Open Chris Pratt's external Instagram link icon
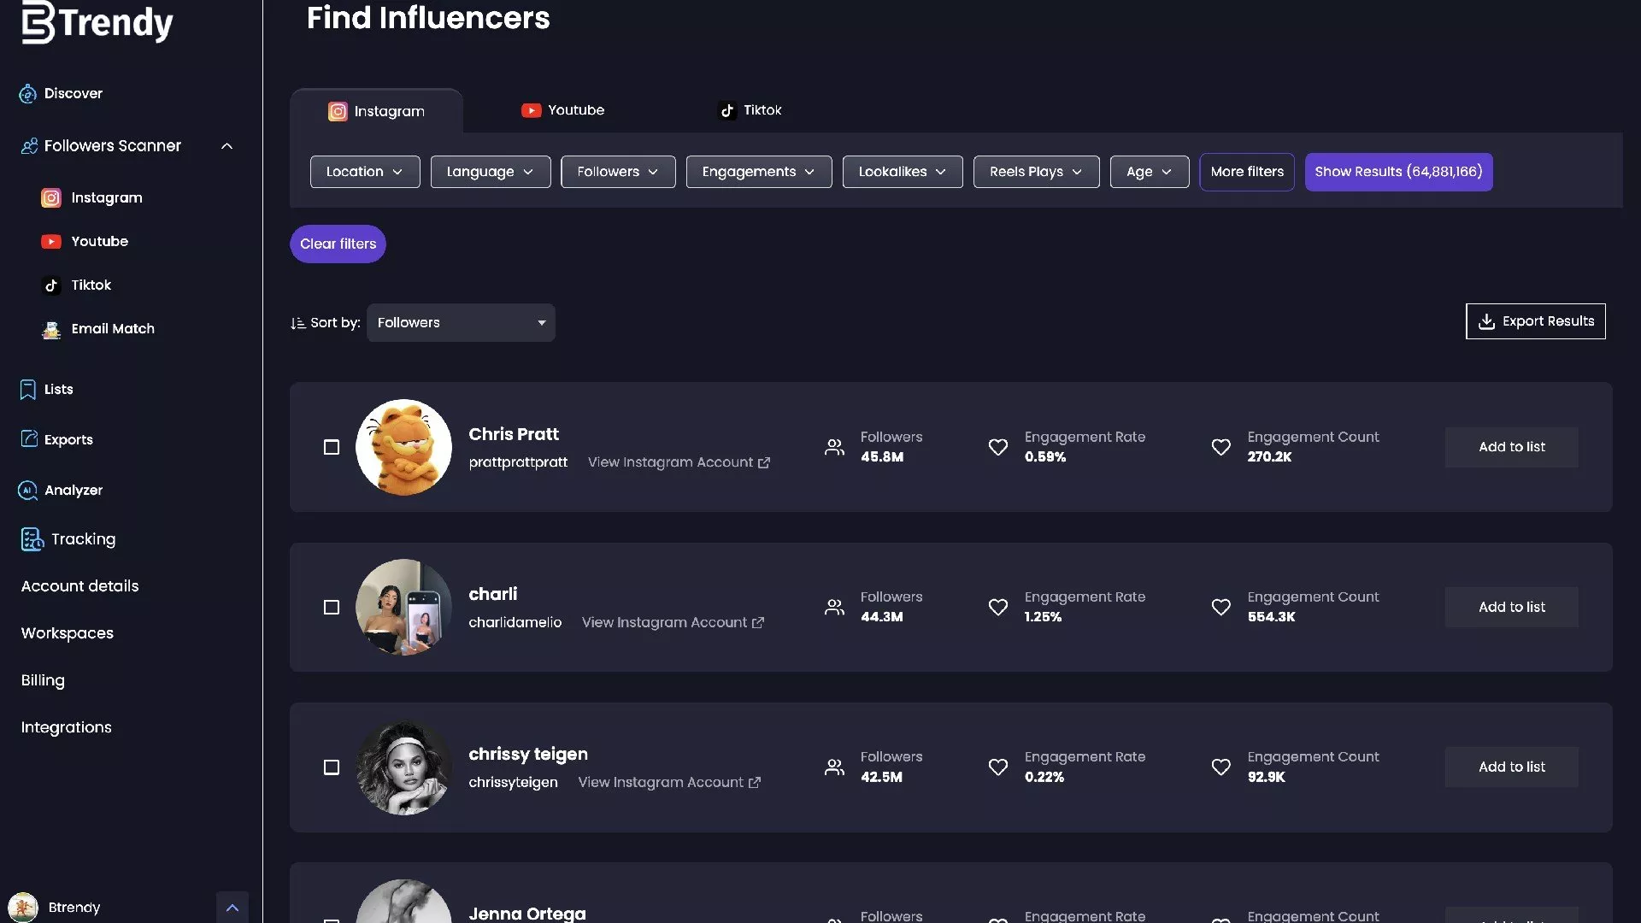The image size is (1641, 923). 764,463
